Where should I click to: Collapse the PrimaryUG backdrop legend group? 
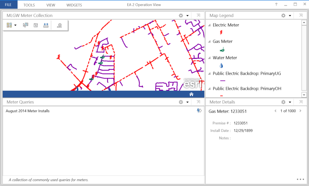pyautogui.click(x=210, y=74)
